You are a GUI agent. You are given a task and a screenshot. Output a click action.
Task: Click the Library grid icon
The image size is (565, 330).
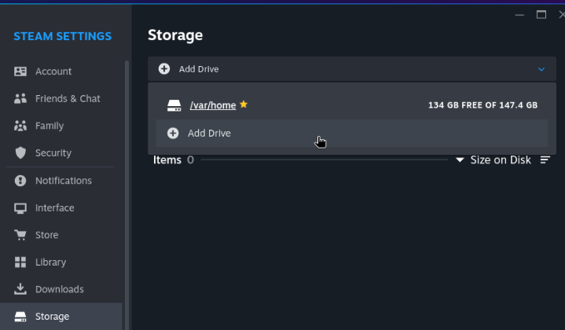(x=20, y=262)
